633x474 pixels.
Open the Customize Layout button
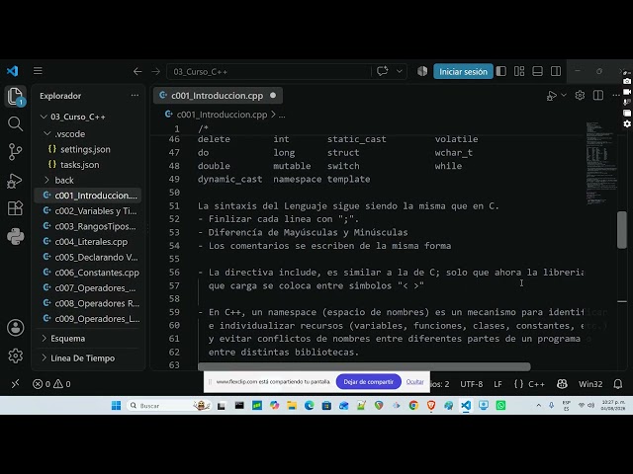point(519,71)
